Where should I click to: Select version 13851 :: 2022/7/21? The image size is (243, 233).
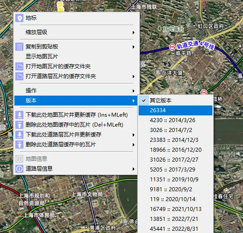(x=175, y=219)
